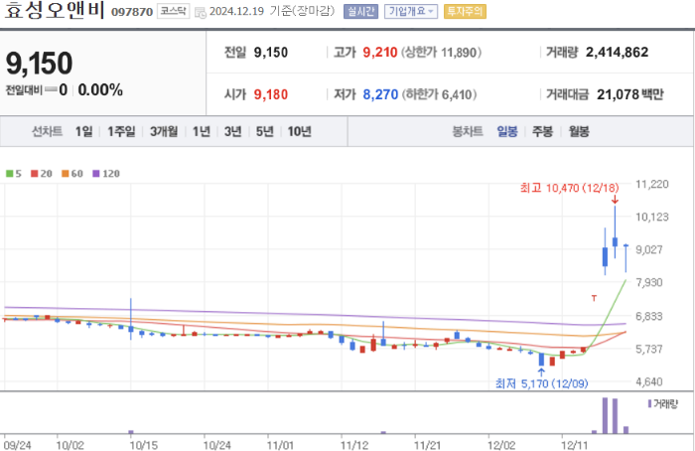Click the calendar icon beside 2024.12.19
The height and width of the screenshot is (451, 695).
click(201, 12)
